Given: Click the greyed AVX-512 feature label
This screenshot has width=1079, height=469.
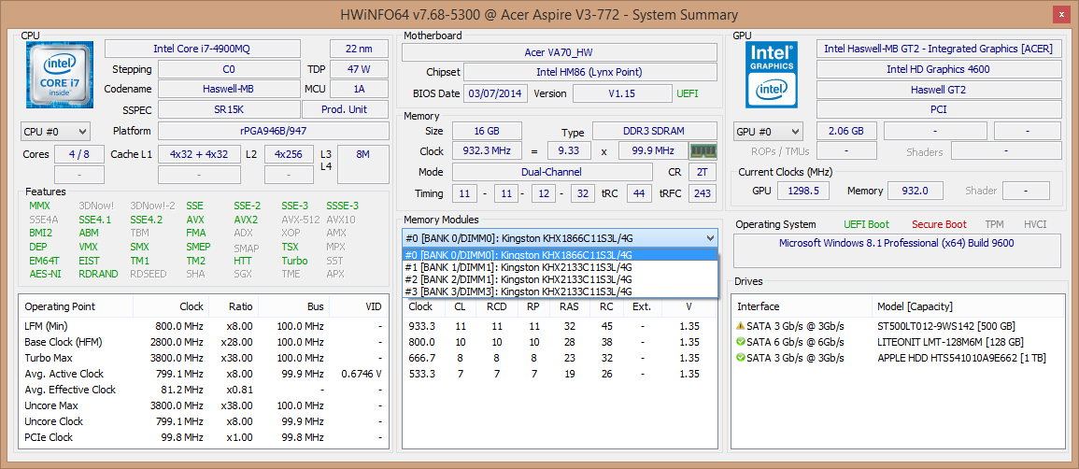Looking at the screenshot, I should click(299, 220).
